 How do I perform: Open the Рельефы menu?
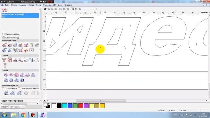[47, 5]
